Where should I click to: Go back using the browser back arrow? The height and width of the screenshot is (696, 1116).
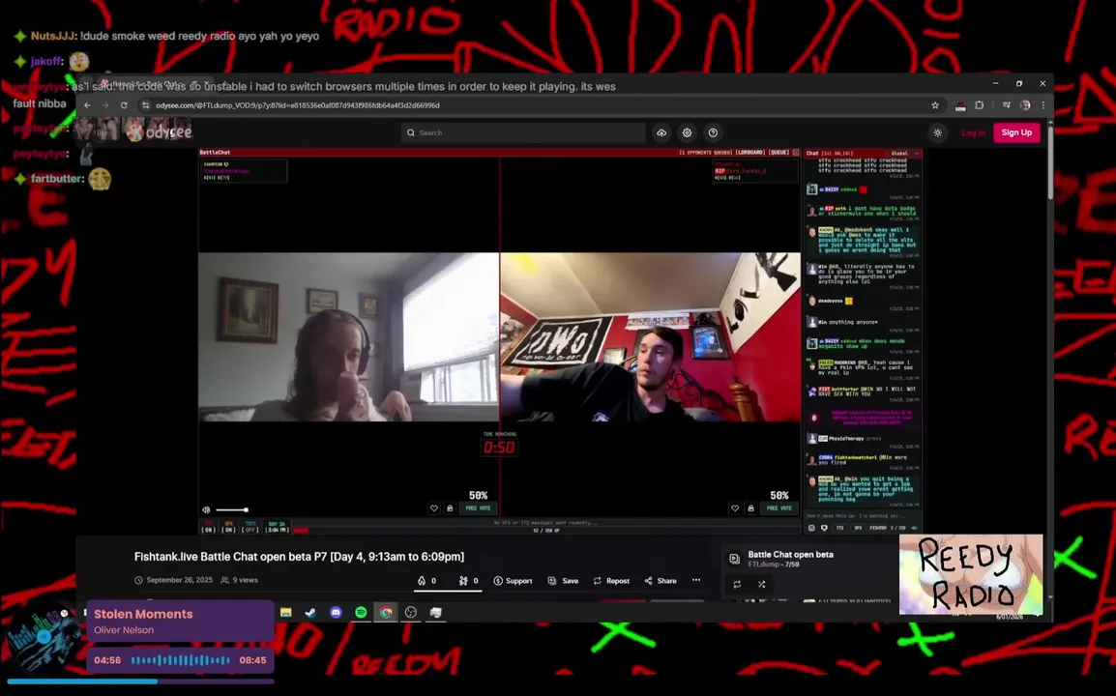(x=87, y=105)
